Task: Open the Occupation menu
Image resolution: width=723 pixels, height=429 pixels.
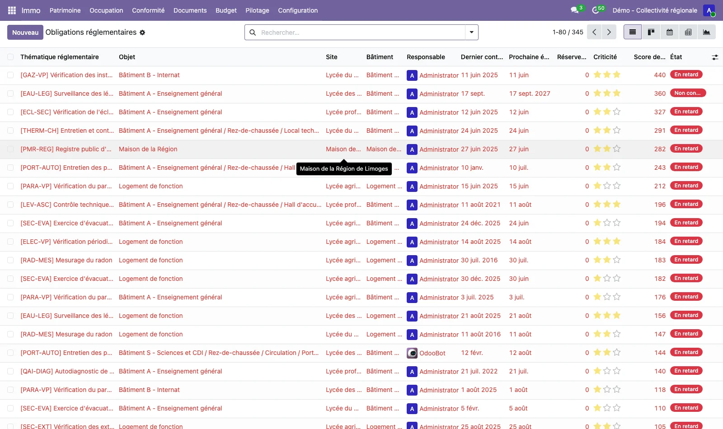Action: pos(106,10)
